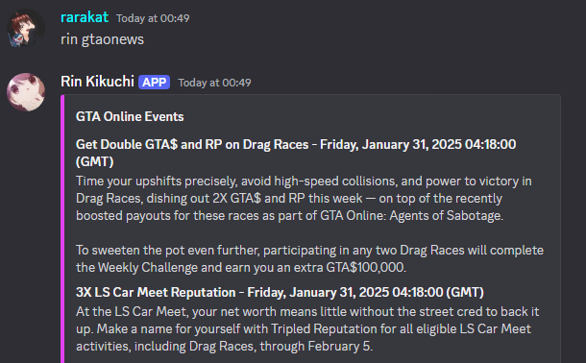Click the rarakat username
The image size is (586, 363).
pos(85,17)
